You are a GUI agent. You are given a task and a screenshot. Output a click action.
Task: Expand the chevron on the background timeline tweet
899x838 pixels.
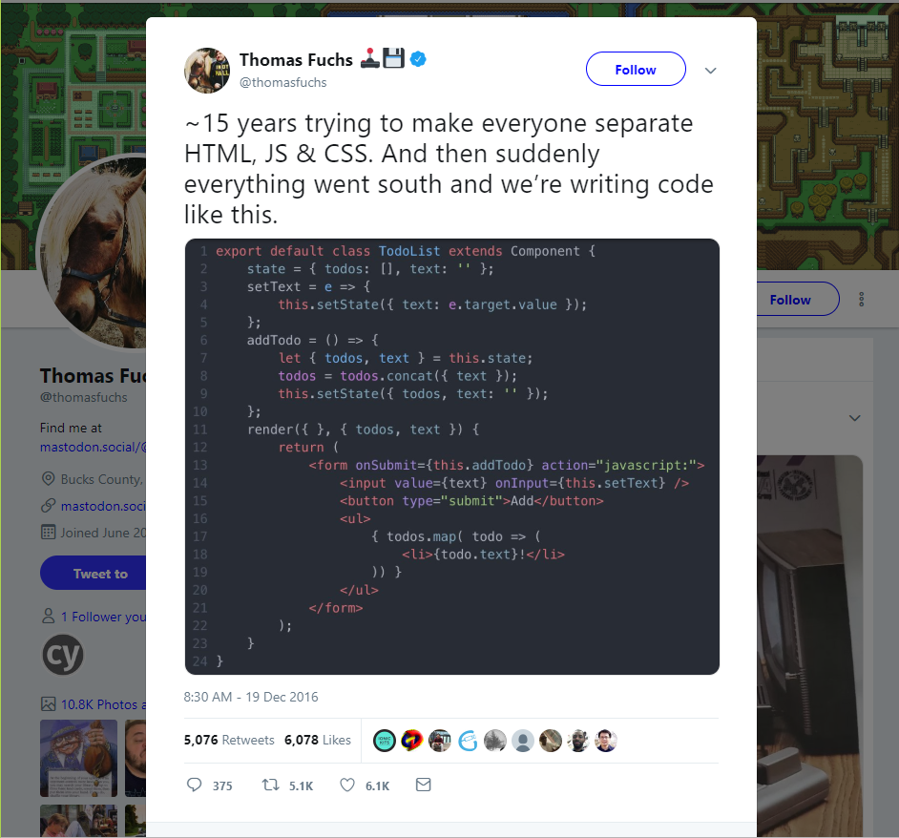point(854,417)
